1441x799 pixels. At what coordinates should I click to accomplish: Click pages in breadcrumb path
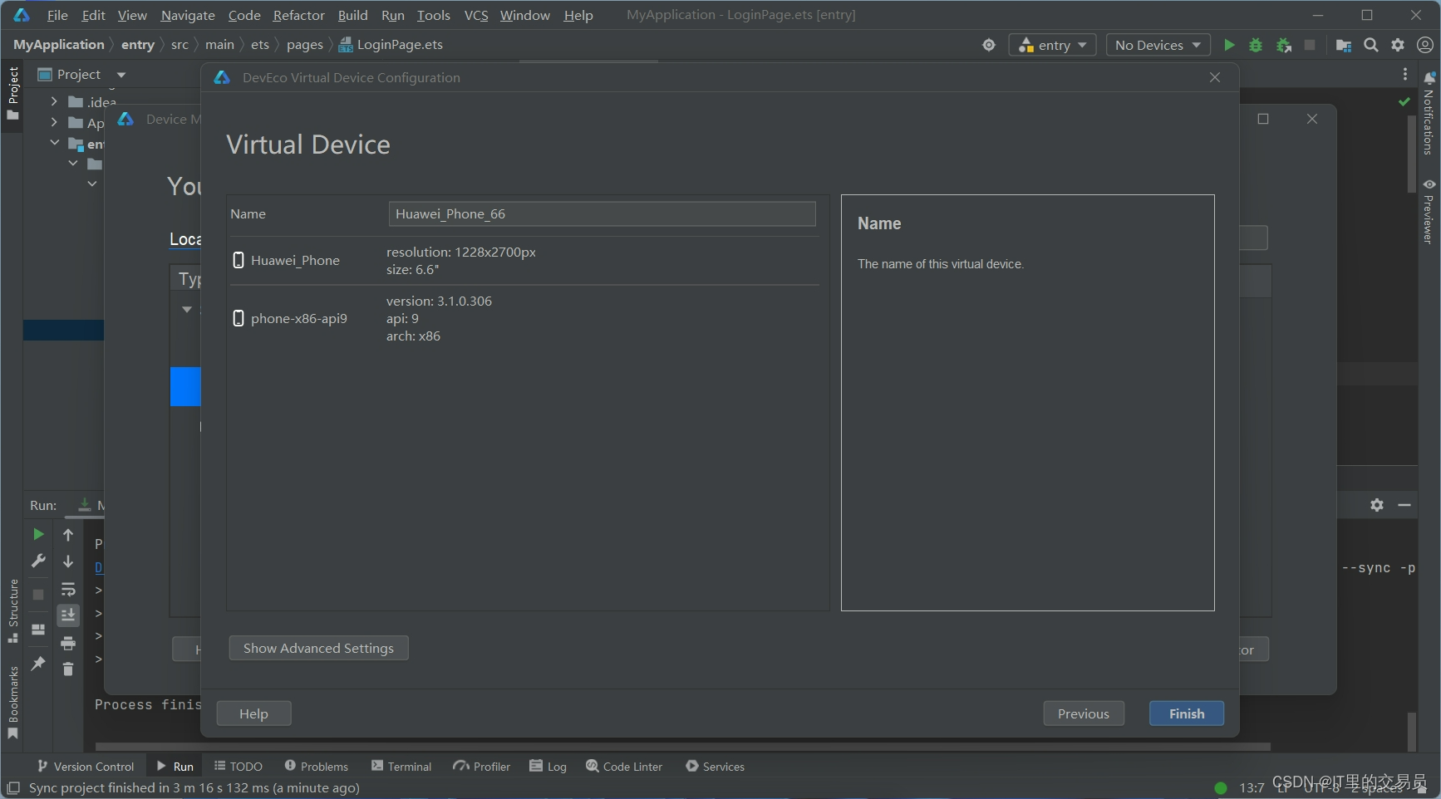coord(305,45)
